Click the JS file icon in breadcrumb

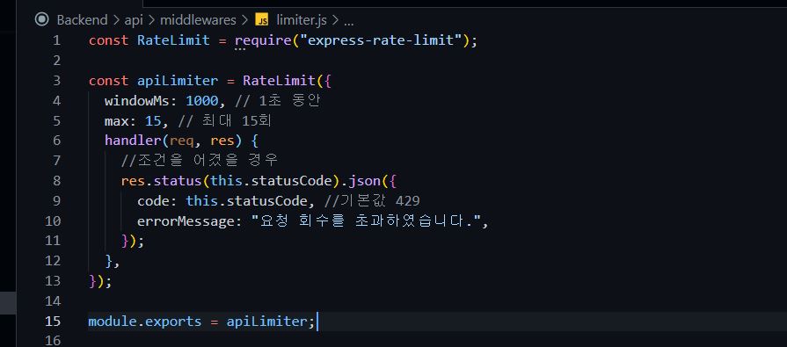(x=261, y=20)
